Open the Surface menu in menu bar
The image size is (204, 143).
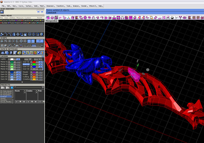[29, 6]
